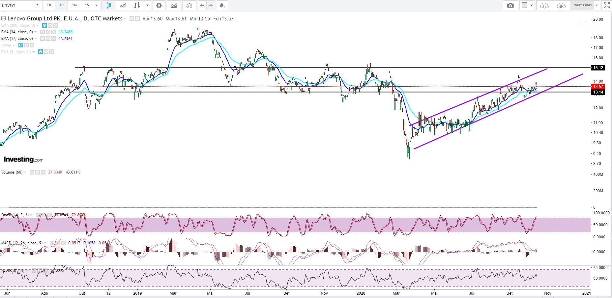The width and height of the screenshot is (612, 298).
Task: Select the 15.12 horizontal line price label
Action: coord(598,68)
